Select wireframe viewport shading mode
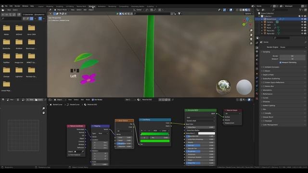This screenshot has height=173, width=308. pos(241,10)
